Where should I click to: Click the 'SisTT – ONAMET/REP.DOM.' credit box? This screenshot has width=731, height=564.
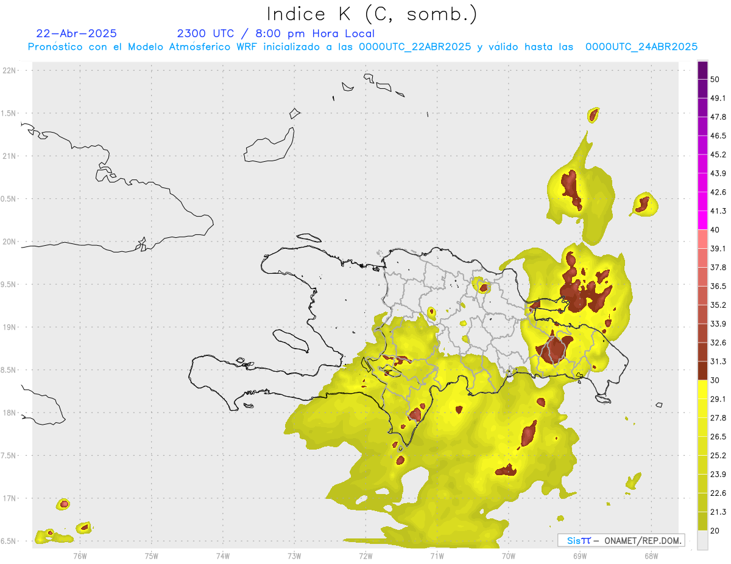coord(621,540)
